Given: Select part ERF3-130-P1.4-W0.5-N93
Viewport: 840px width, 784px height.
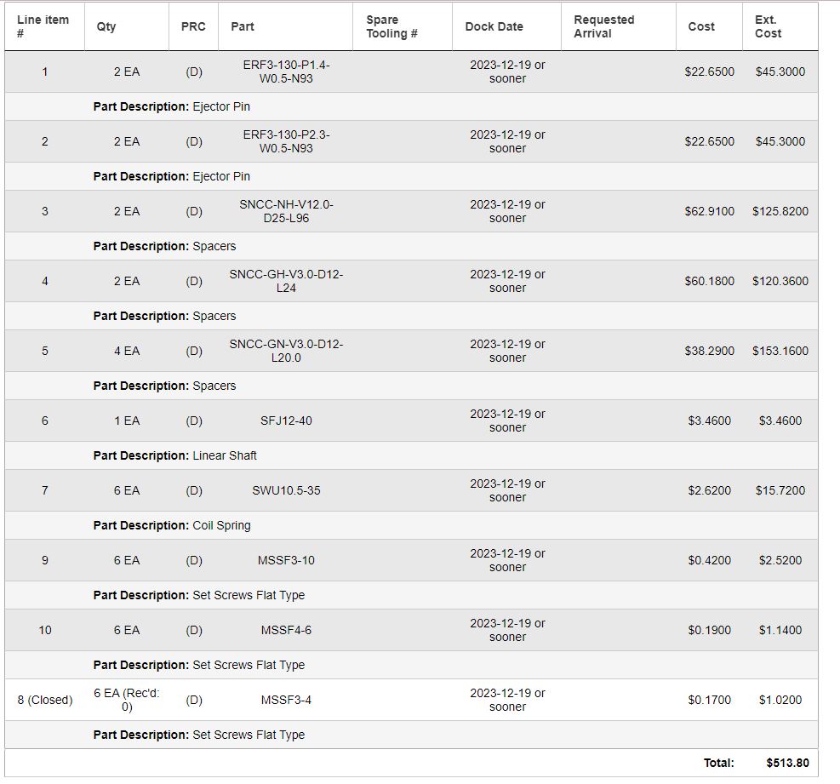Looking at the screenshot, I should [286, 72].
